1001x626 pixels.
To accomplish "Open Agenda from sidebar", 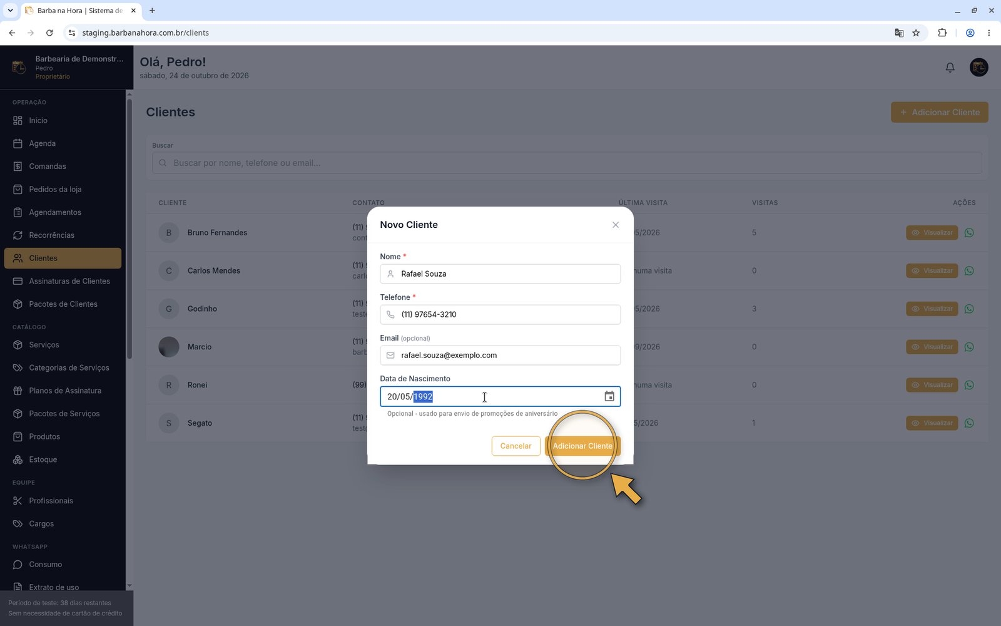I will click(63, 143).
